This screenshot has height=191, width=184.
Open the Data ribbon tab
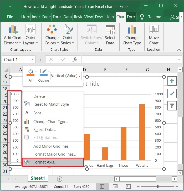pyautogui.click(x=67, y=17)
